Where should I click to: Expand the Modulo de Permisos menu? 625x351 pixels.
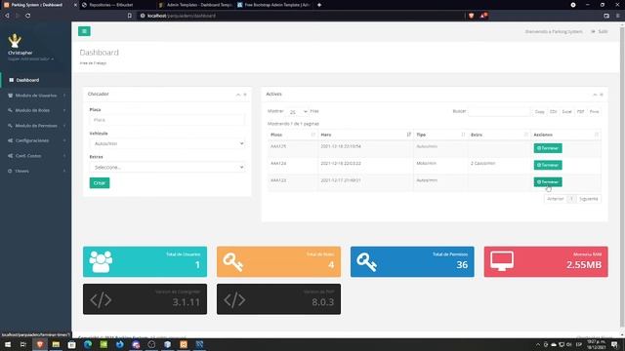tap(36, 126)
